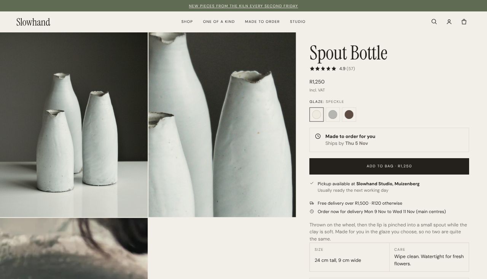
Task: Select the cream Speckle glaze swatch
Action: pyautogui.click(x=317, y=114)
